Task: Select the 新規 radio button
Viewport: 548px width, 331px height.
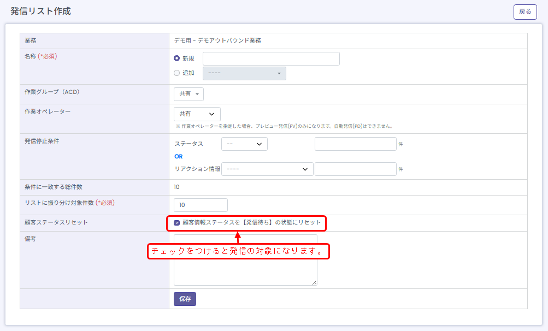Action: tap(176, 58)
